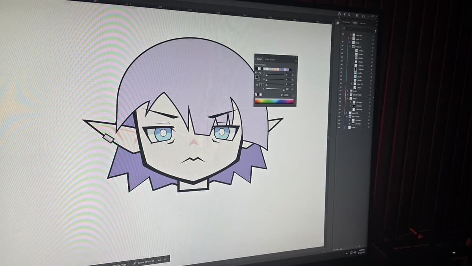Hide the EYES layer
472x266 pixels.
[340, 91]
